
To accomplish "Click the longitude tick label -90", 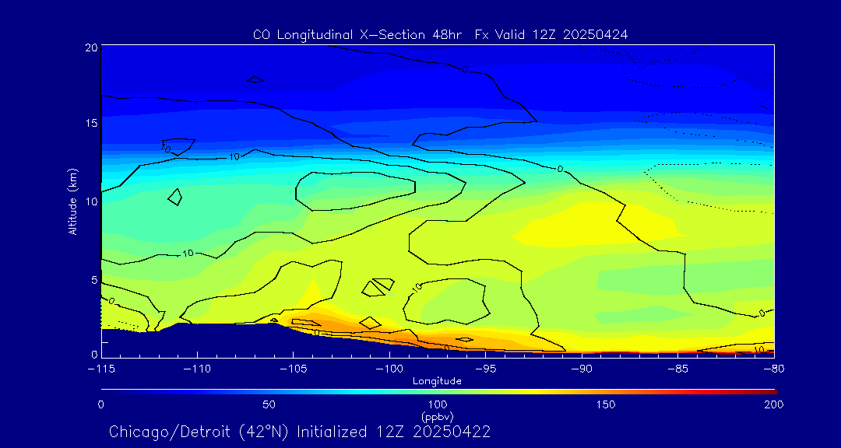I will click(x=582, y=369).
